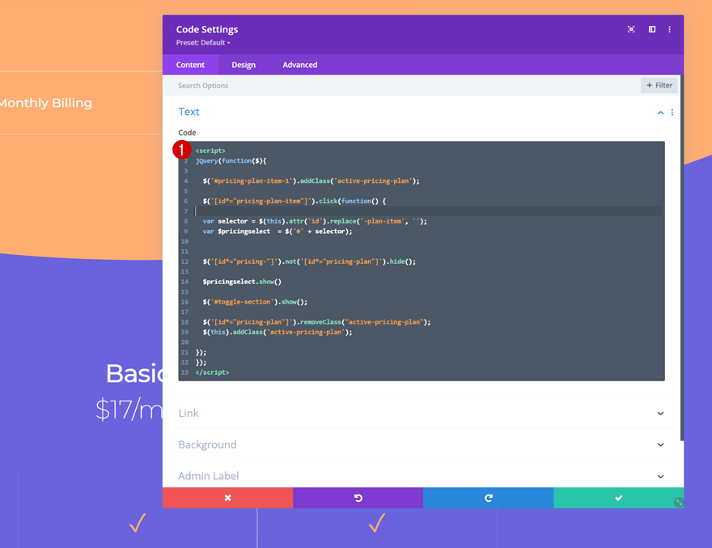Click the Text section heading

pyautogui.click(x=189, y=112)
